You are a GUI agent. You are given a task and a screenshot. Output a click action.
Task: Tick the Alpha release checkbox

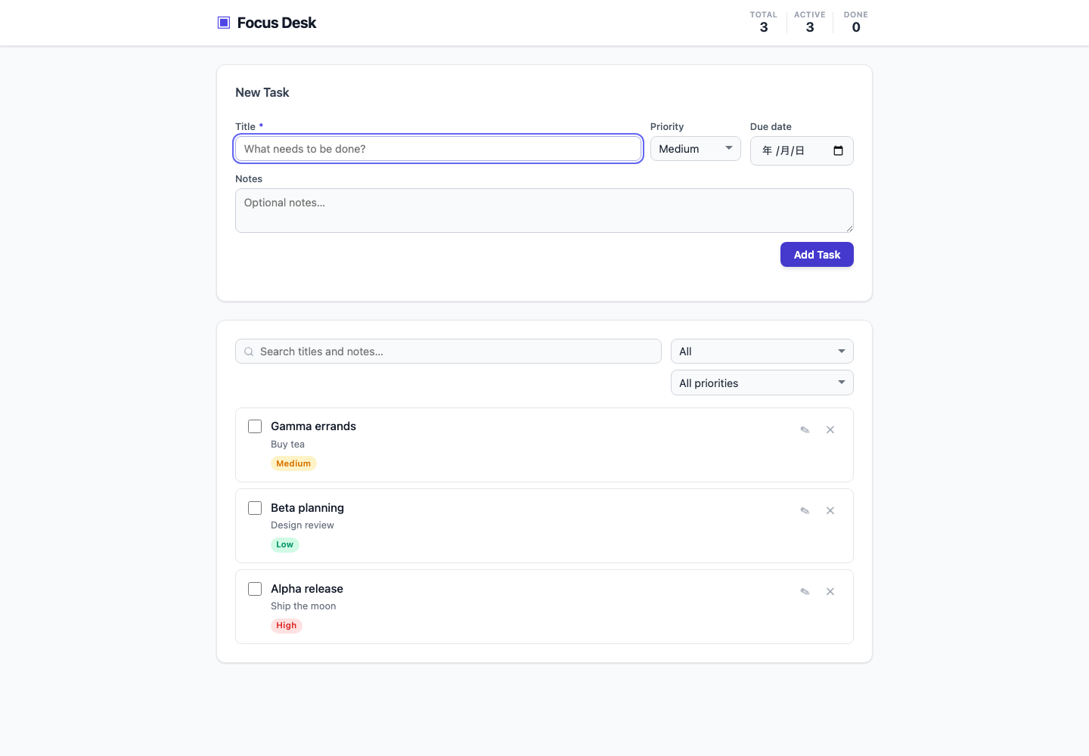click(x=255, y=589)
